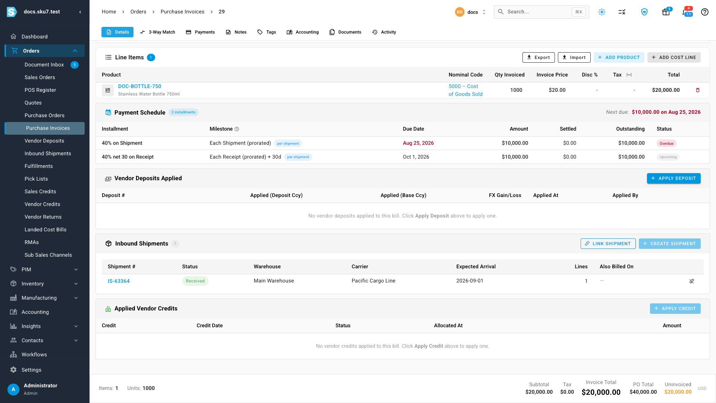Click the Import line items button
The height and width of the screenshot is (403, 716).
point(574,57)
